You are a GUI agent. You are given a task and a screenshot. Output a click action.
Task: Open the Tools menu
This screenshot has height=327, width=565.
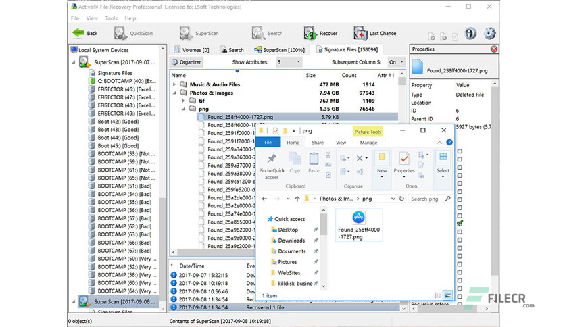click(x=111, y=18)
